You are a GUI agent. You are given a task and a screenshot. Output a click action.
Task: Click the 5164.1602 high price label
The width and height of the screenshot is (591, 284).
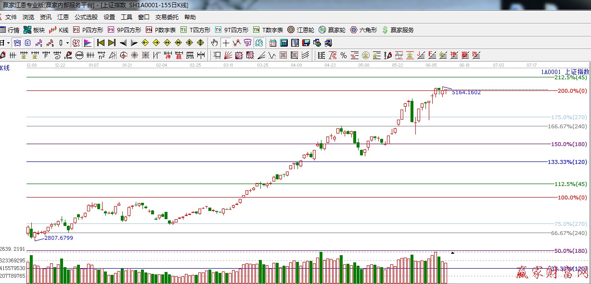[x=466, y=92]
